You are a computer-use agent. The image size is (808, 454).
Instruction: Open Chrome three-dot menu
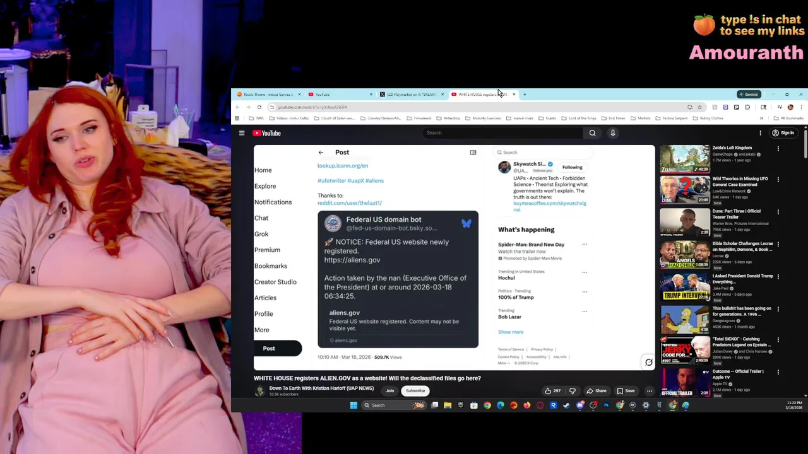[x=801, y=107]
